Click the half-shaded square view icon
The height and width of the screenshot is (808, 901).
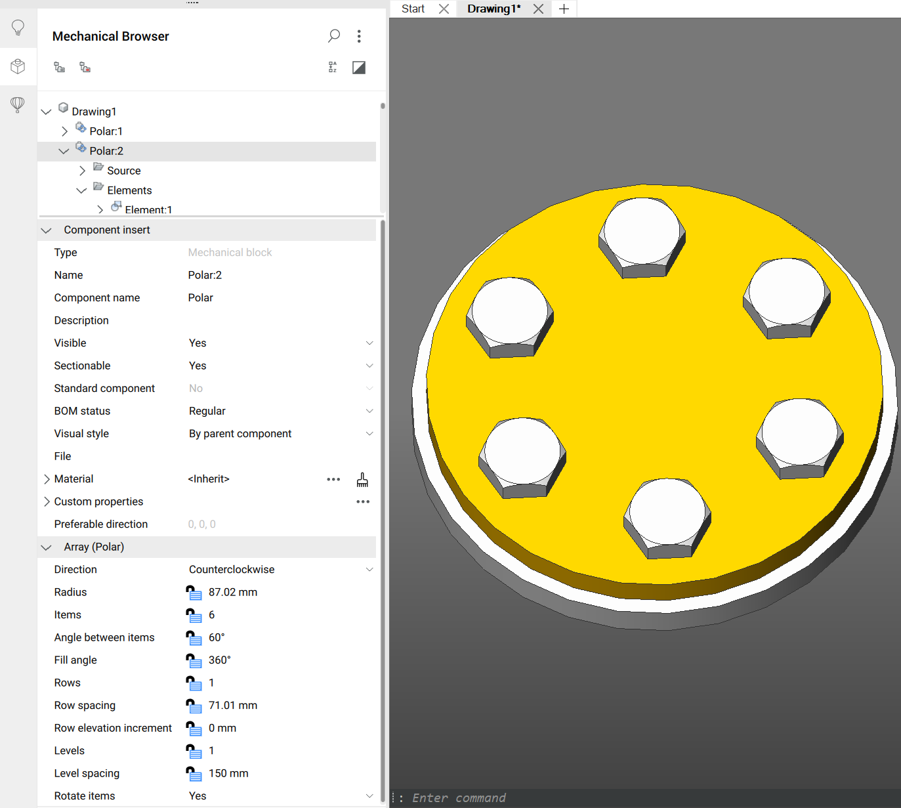coord(359,67)
